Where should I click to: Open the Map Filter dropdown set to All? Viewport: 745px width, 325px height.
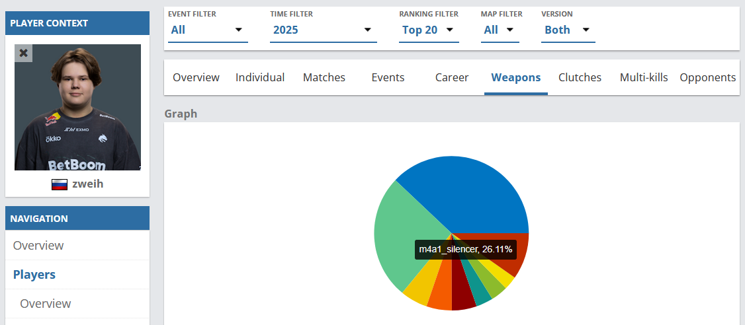[500, 30]
